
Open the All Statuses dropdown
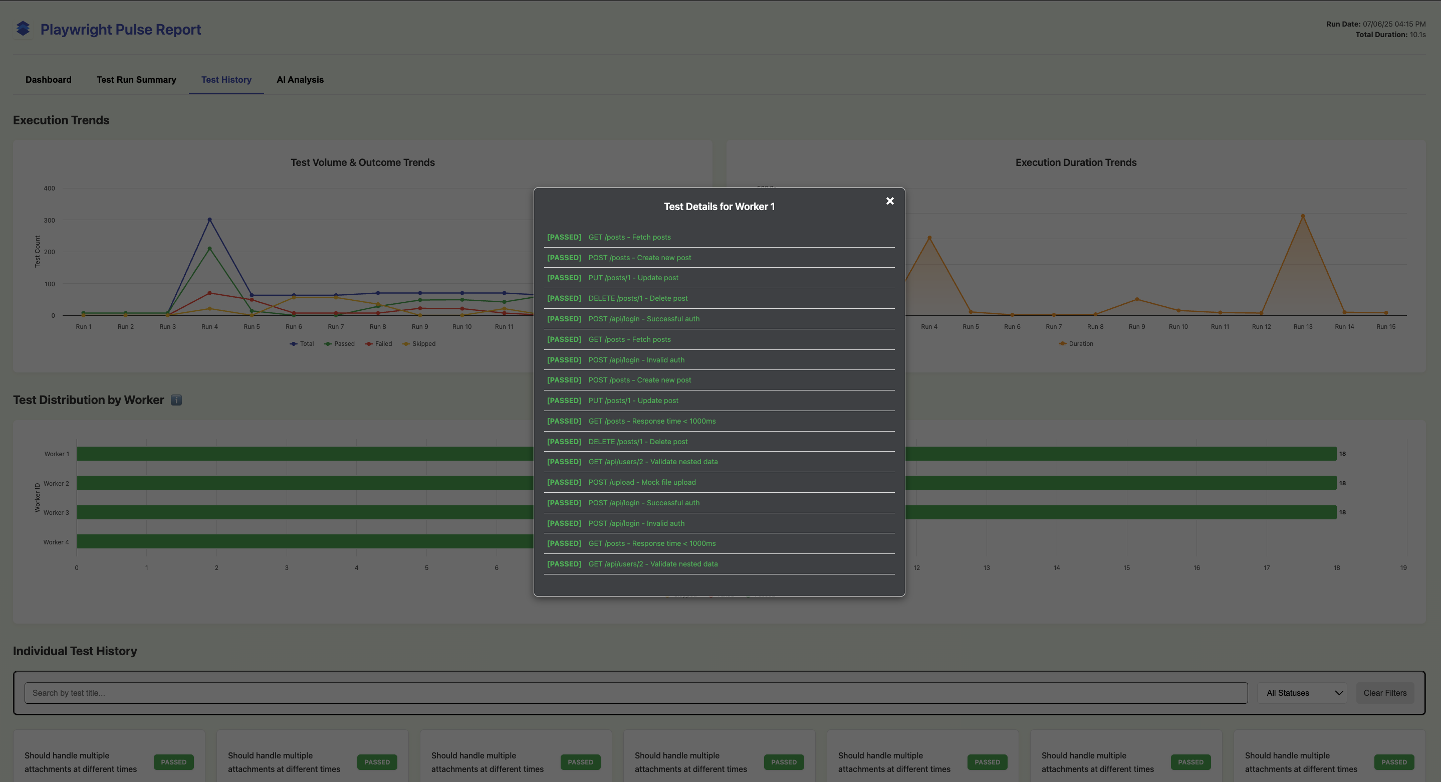(x=1302, y=693)
